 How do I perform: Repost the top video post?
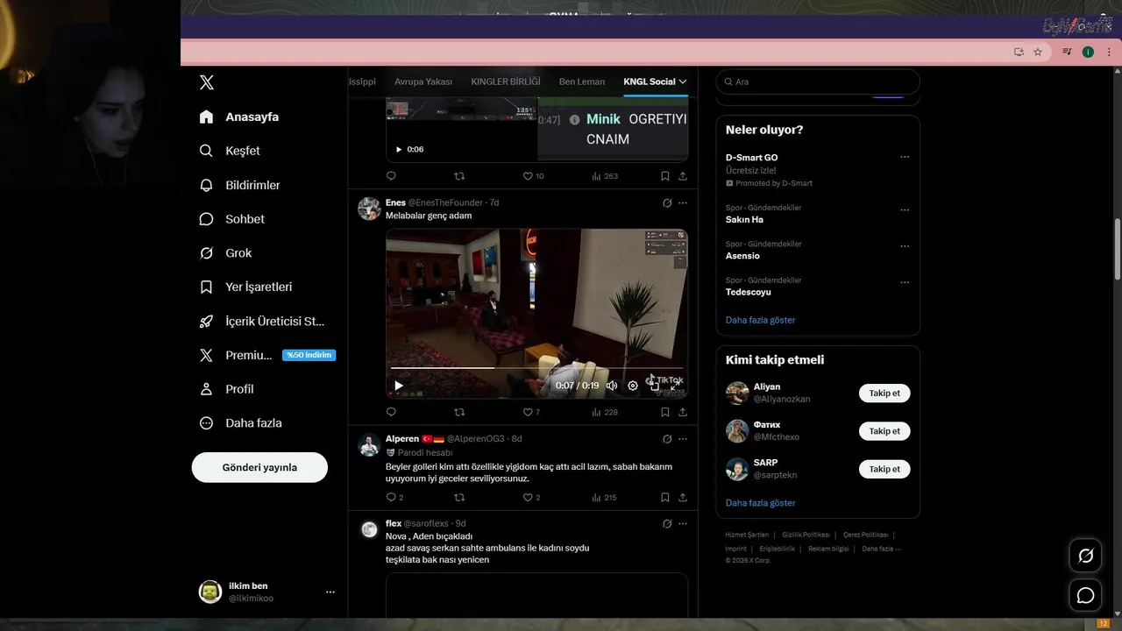(x=459, y=176)
